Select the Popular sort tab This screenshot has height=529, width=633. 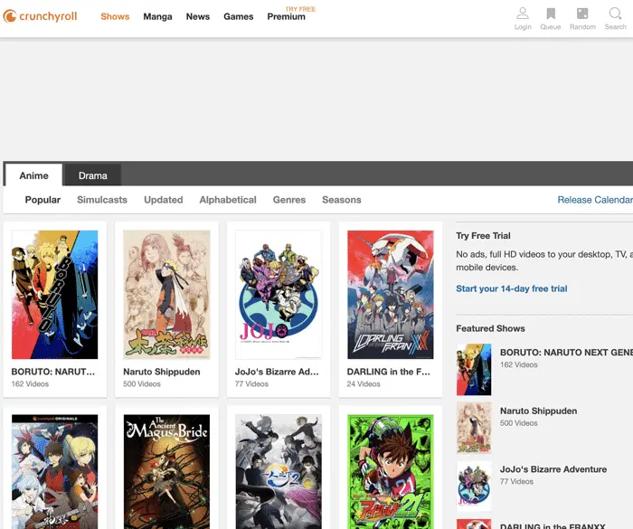pos(43,200)
